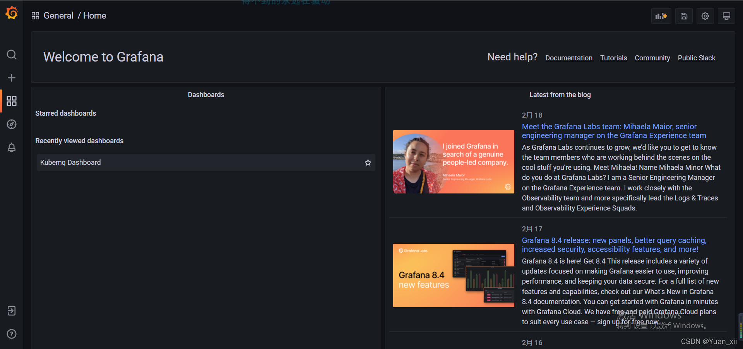Viewport: 743px width, 349px height.
Task: Click the Add panel toolbar icon
Action: tap(661, 16)
